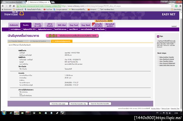The height and width of the screenshot is (121, 183).
Task: Click the Bookmarks star in the bookmarks bar
Action: pos(7,9)
